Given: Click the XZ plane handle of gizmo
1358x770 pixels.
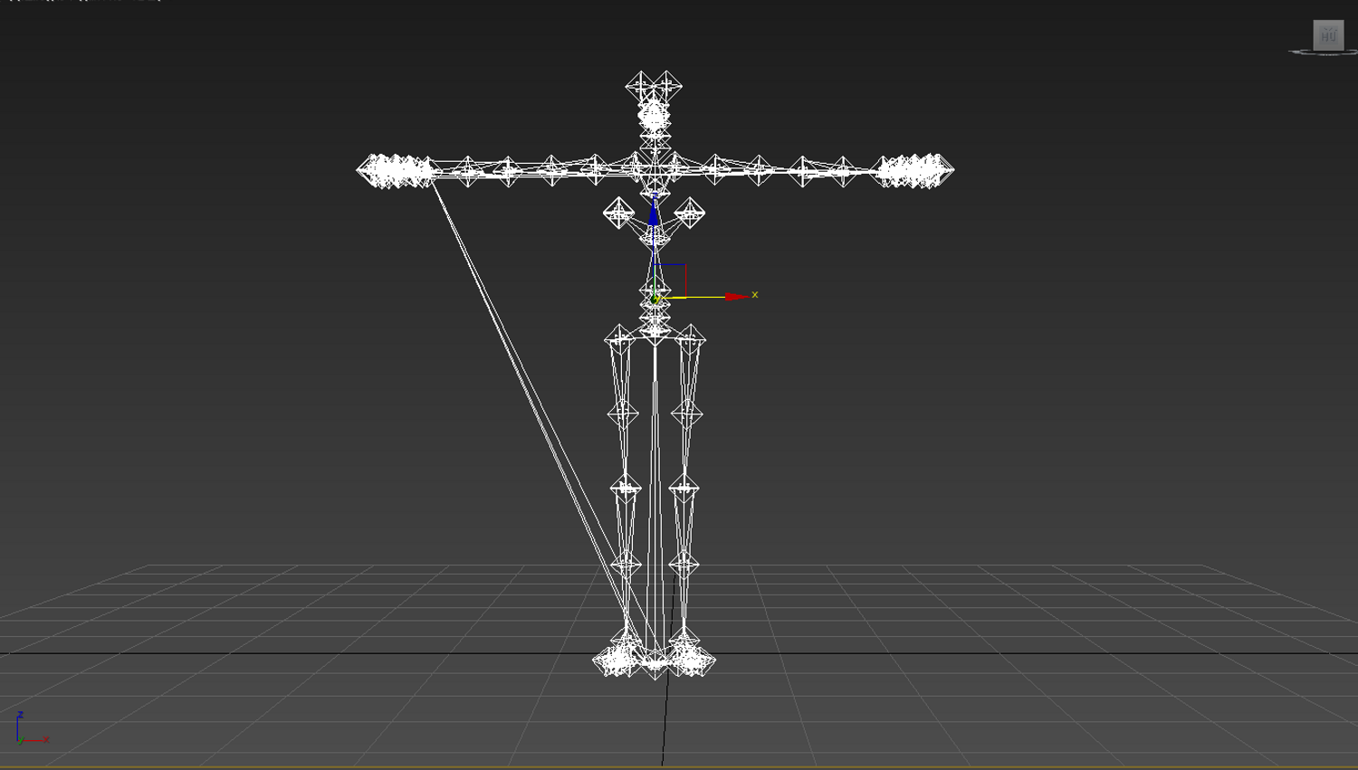Looking at the screenshot, I should point(671,279).
